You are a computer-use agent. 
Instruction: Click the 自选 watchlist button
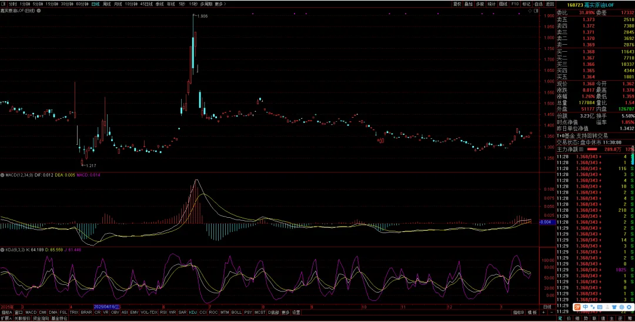[538, 4]
